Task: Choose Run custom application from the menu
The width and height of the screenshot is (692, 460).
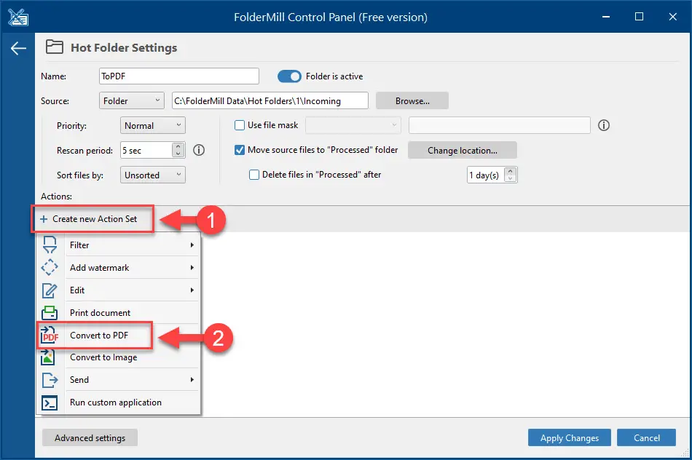Action: point(118,402)
